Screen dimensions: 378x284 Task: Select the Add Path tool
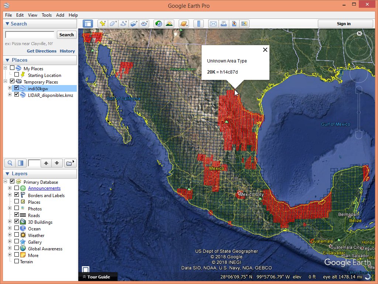[x=124, y=24]
